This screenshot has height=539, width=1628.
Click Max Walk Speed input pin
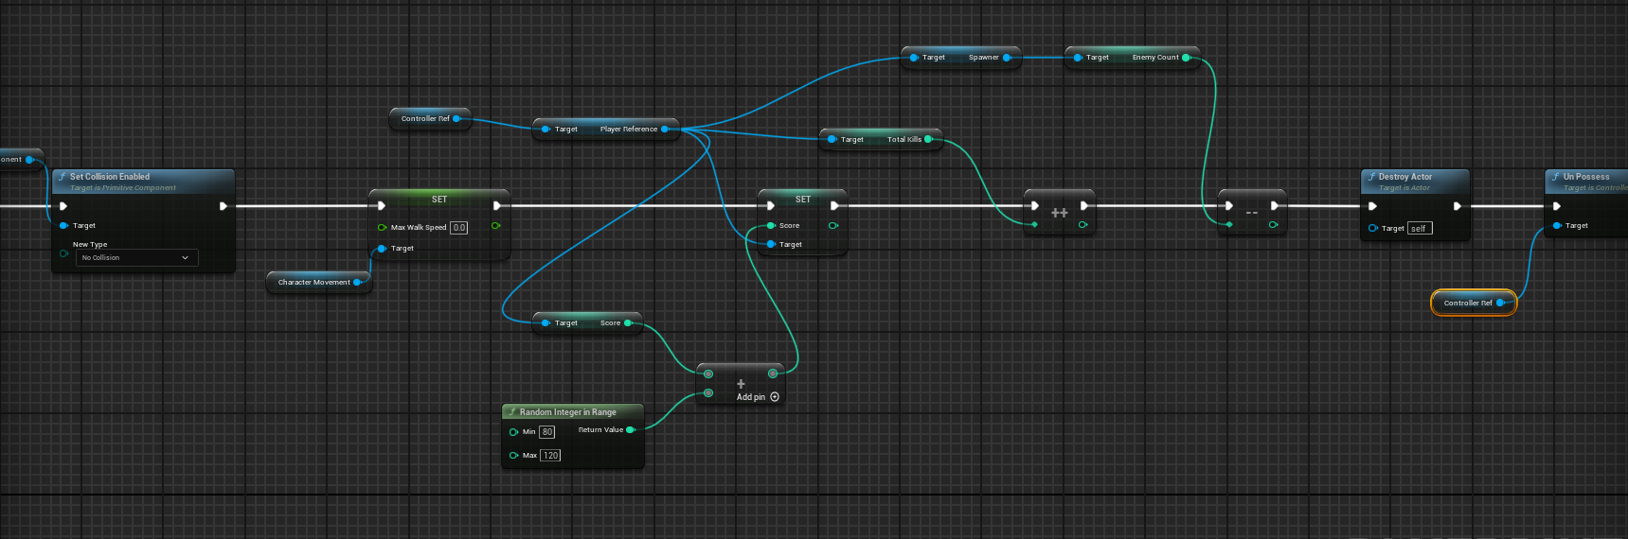[x=382, y=227]
